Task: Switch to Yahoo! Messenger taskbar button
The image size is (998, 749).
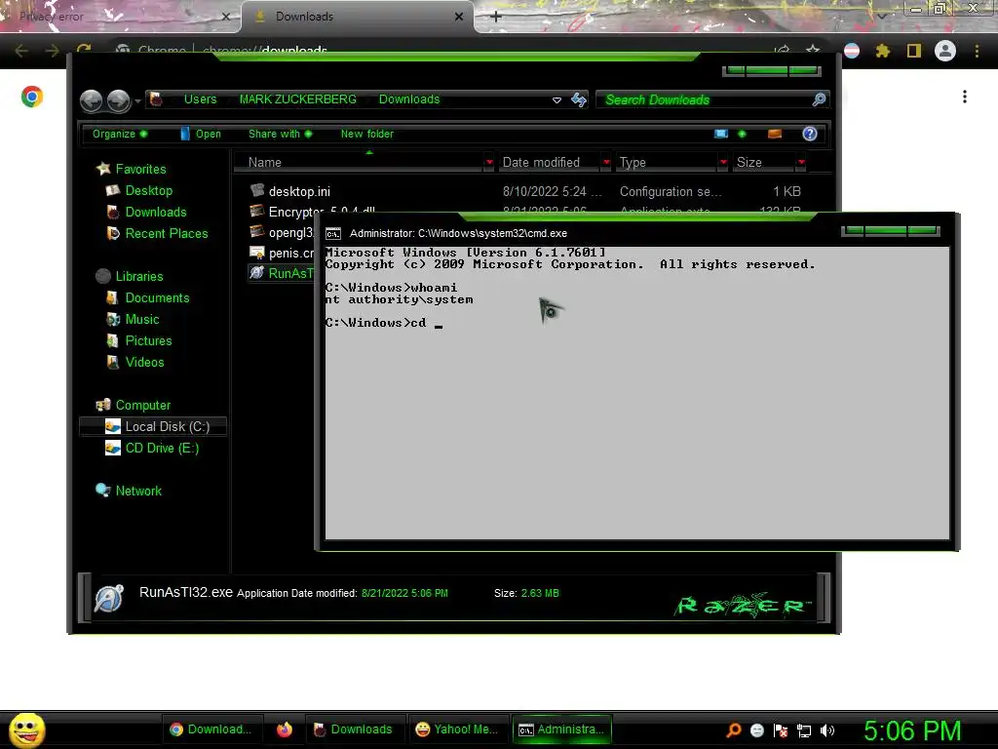Action: click(456, 729)
